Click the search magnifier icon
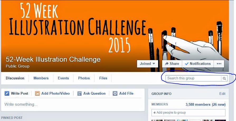 [224, 78]
